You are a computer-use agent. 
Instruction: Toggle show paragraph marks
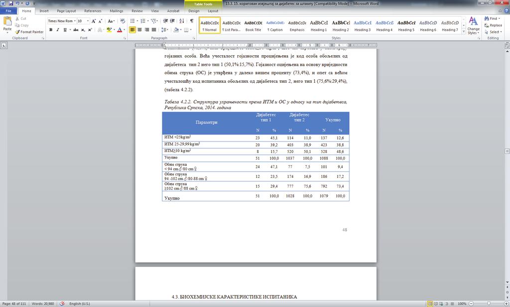[x=192, y=21]
